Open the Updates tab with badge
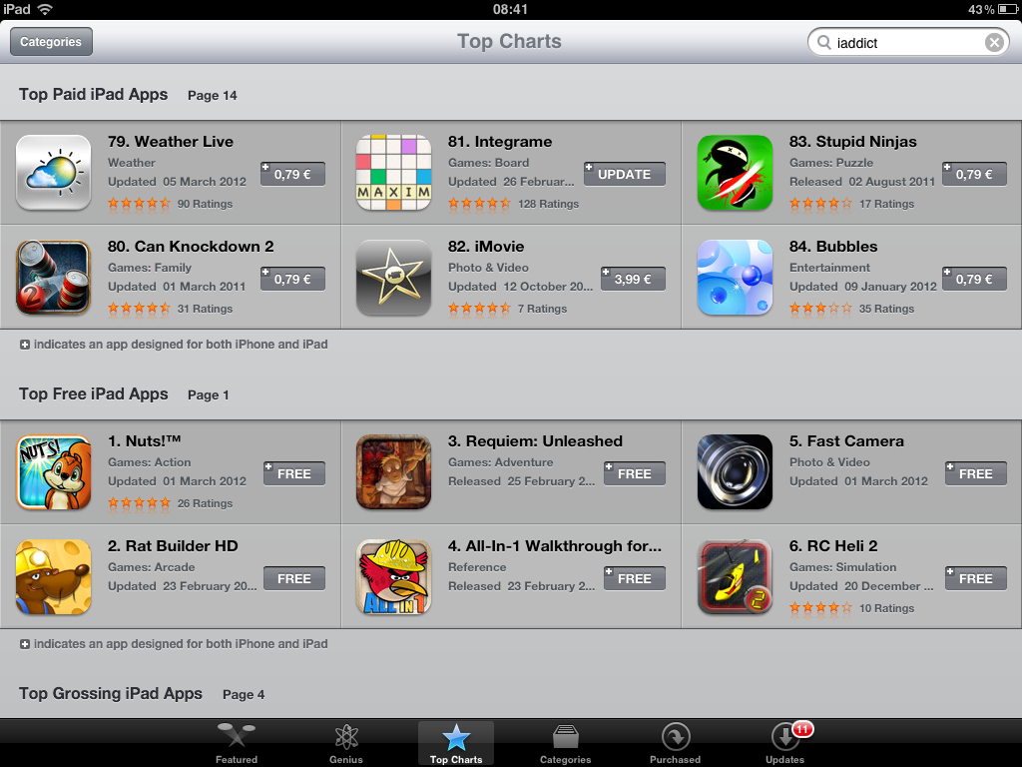 (785, 743)
